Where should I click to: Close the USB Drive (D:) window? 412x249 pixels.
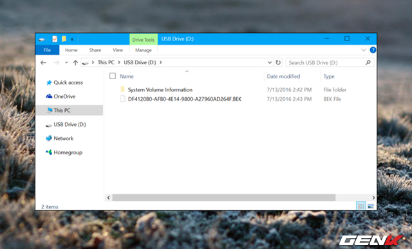[368, 39]
